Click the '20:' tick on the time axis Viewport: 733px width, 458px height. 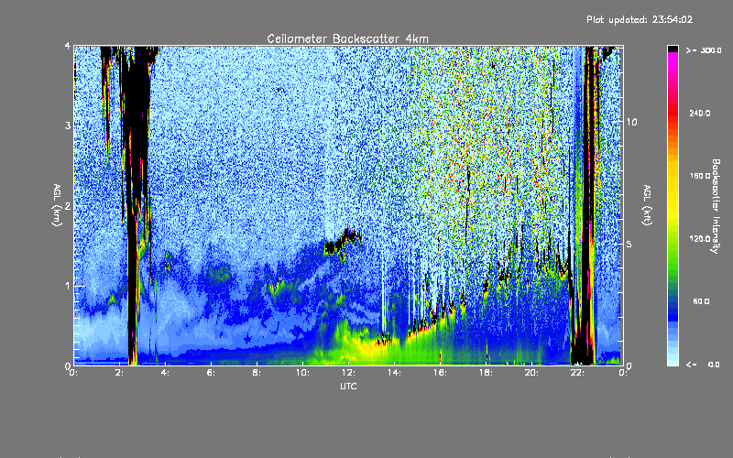pos(531,373)
